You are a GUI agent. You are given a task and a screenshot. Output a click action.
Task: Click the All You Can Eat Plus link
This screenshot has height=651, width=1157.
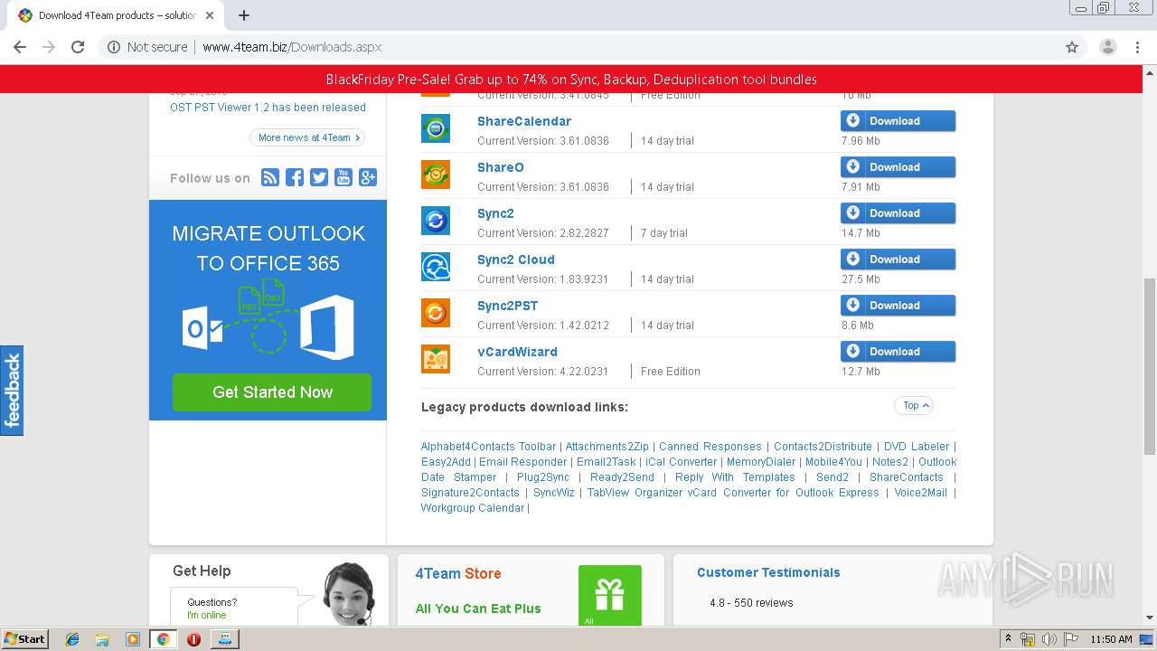(x=478, y=609)
